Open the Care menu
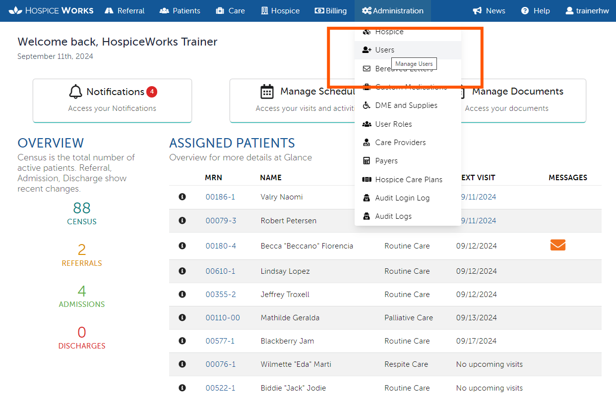The image size is (616, 399). [x=231, y=10]
